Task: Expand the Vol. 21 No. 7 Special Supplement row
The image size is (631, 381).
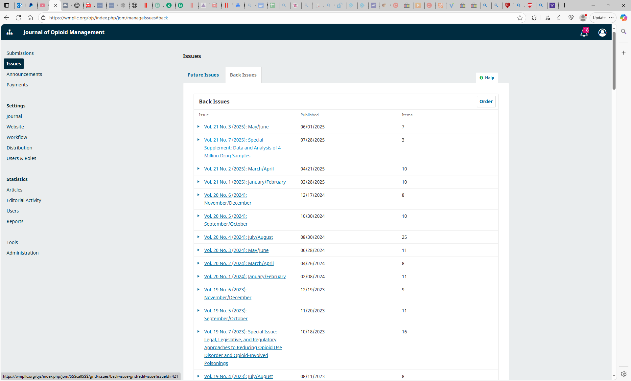Action: [x=199, y=140]
